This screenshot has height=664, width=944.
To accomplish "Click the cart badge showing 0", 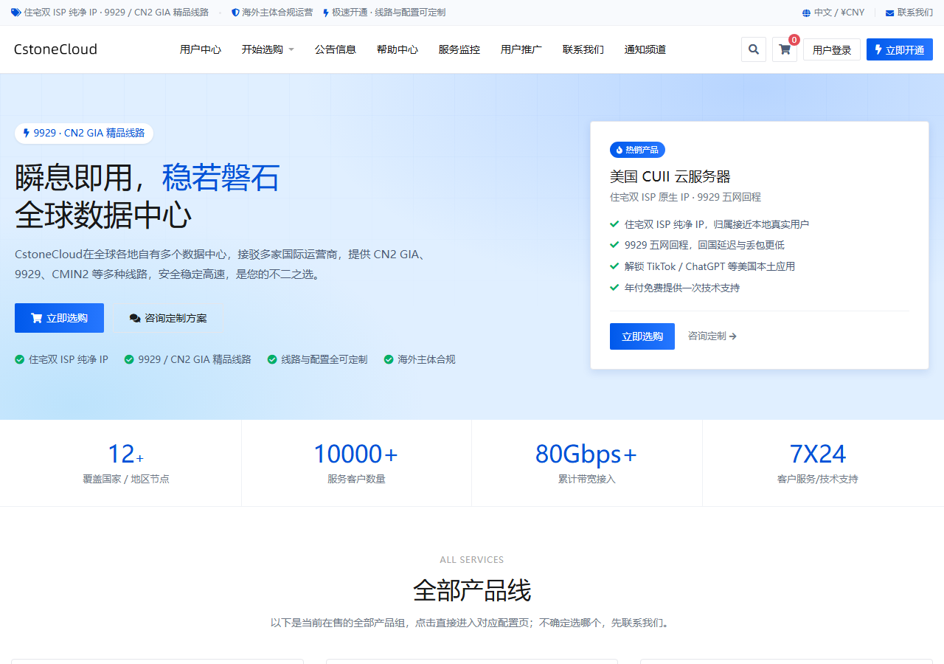I will pyautogui.click(x=794, y=40).
